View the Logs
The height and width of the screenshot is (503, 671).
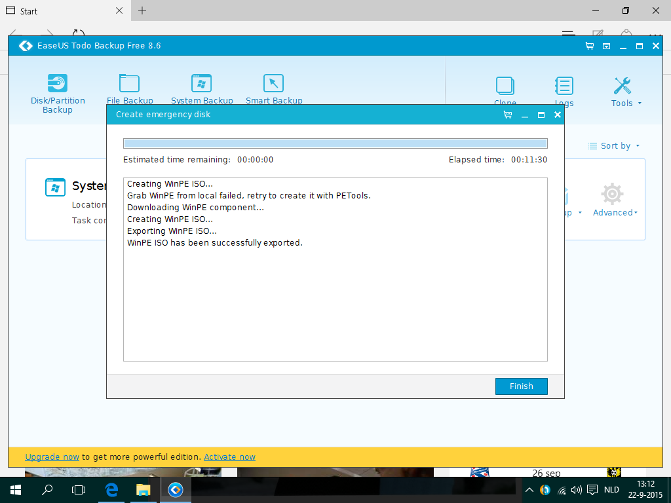point(564,90)
